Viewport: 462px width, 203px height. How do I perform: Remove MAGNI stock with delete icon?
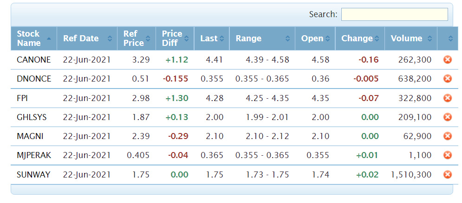coord(447,136)
